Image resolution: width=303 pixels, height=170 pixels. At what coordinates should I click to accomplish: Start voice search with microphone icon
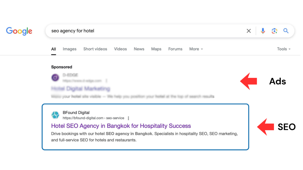263,31
